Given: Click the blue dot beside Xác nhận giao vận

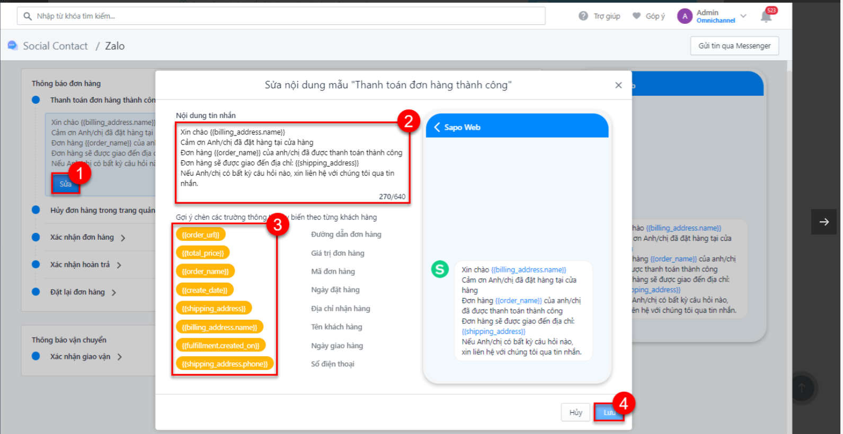Looking at the screenshot, I should click(36, 356).
